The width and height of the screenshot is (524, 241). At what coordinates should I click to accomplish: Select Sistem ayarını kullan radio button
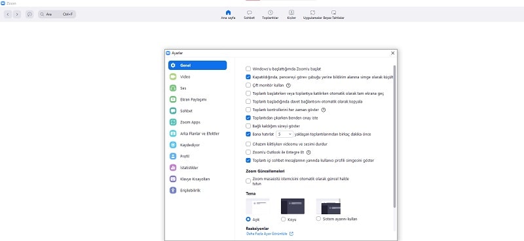pos(318,219)
